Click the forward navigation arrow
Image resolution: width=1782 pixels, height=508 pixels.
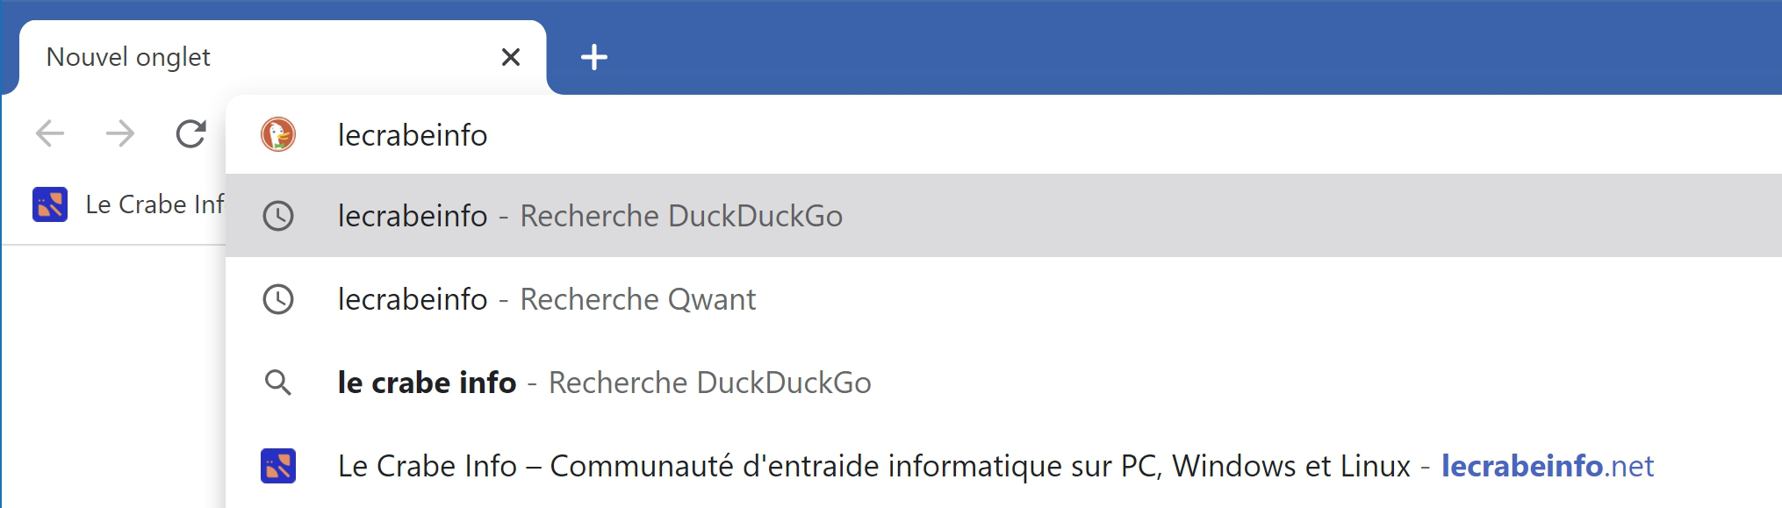pos(120,134)
